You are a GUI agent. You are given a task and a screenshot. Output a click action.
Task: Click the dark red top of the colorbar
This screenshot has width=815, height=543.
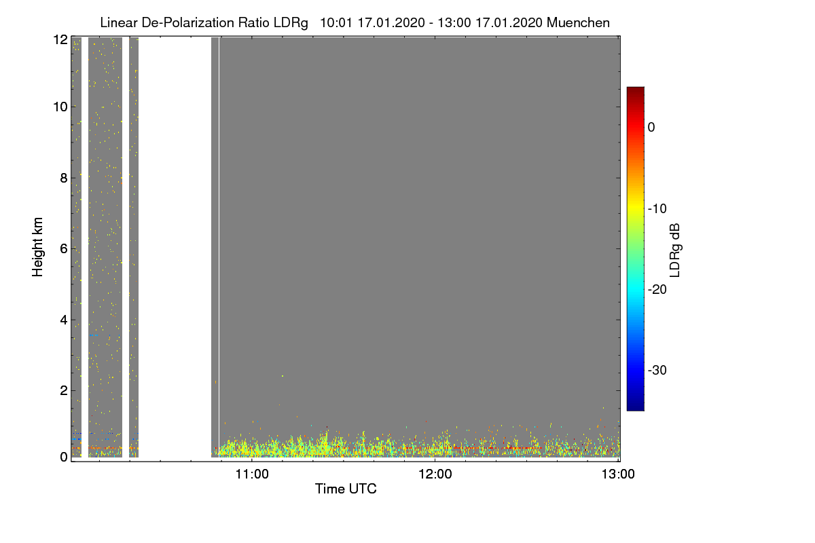pyautogui.click(x=635, y=92)
